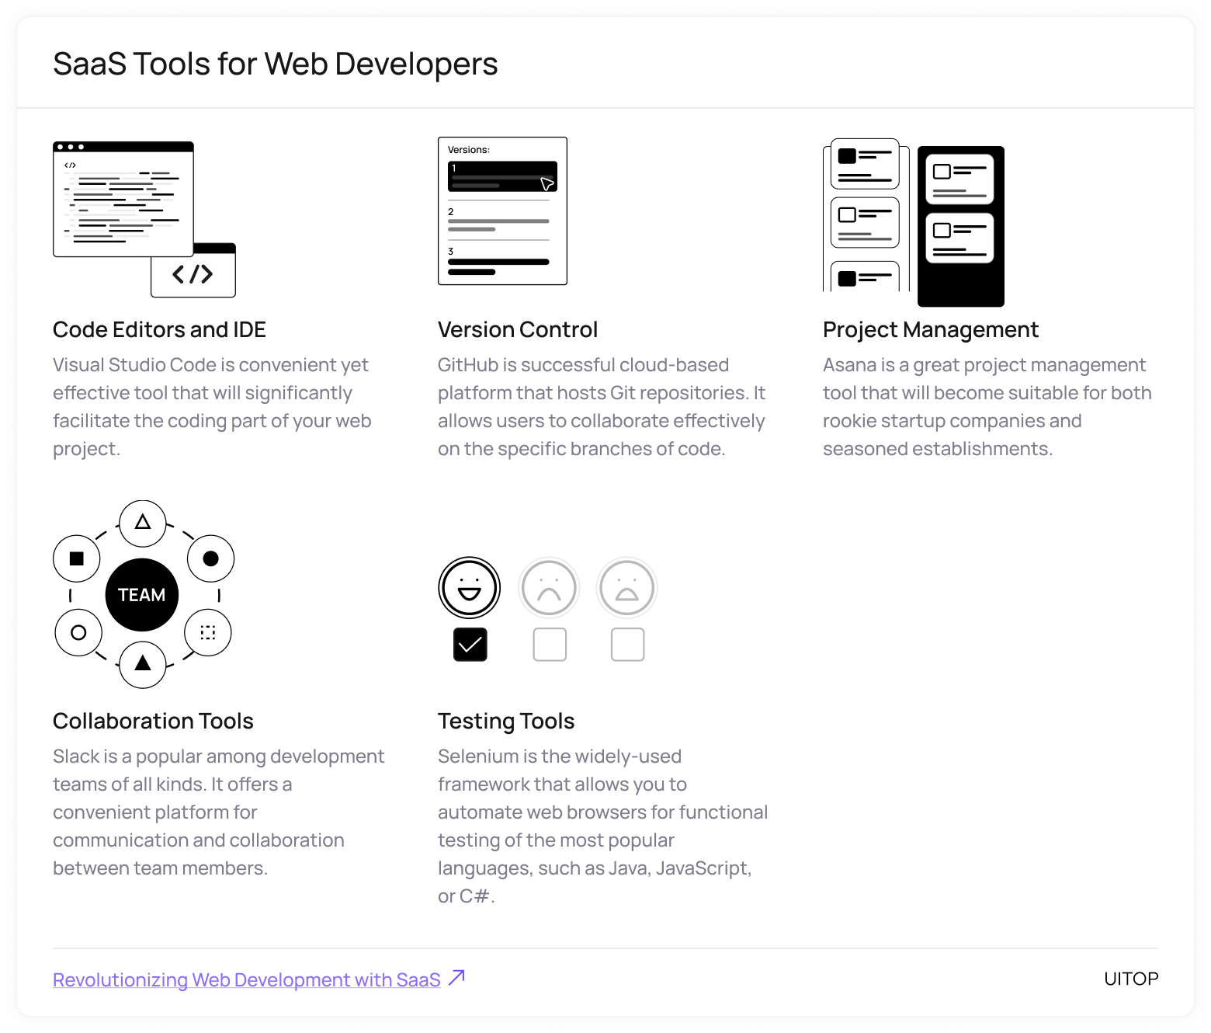Click the white project board column illustration
Viewport: 1211px width, 1033px height.
tap(866, 215)
